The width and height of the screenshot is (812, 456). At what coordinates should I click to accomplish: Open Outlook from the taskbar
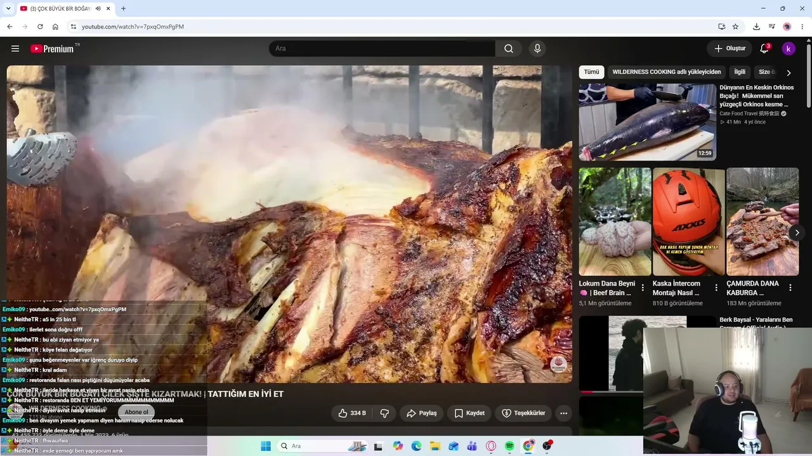pyautogui.click(x=454, y=446)
